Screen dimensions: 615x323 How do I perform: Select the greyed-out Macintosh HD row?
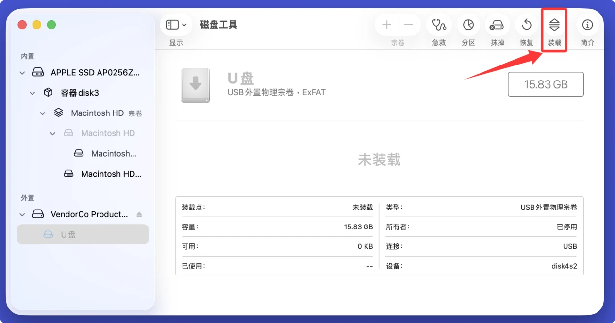point(83,133)
